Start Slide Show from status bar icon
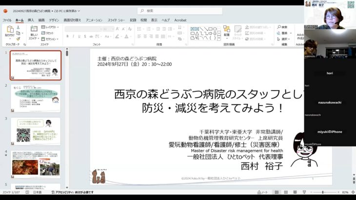 pyautogui.click(x=304, y=192)
